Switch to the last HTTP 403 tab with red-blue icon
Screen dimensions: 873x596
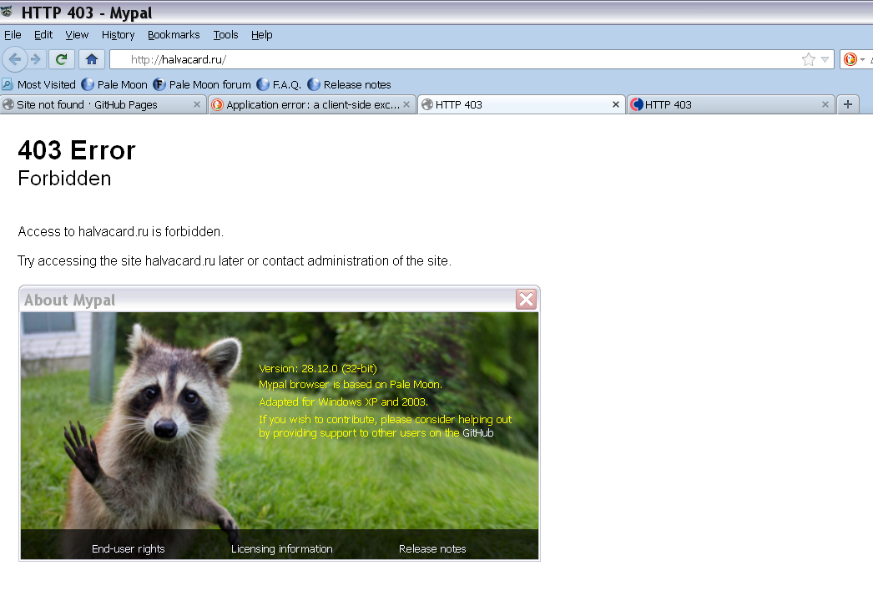730,104
